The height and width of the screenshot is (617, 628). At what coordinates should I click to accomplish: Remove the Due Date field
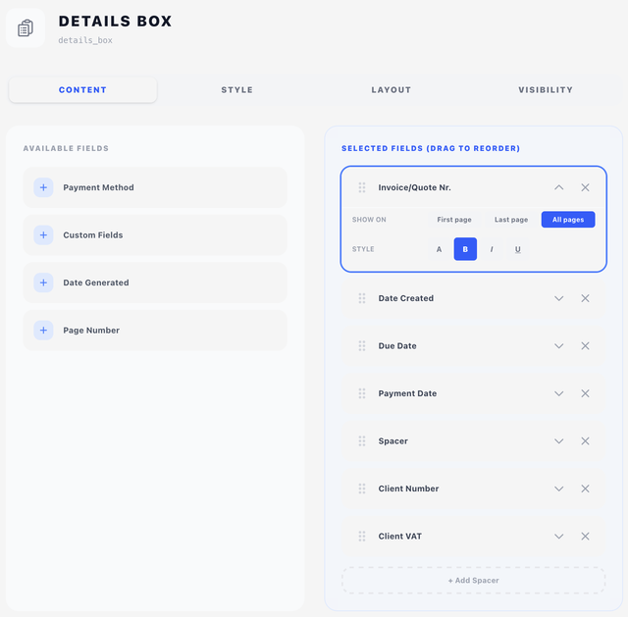tap(585, 346)
